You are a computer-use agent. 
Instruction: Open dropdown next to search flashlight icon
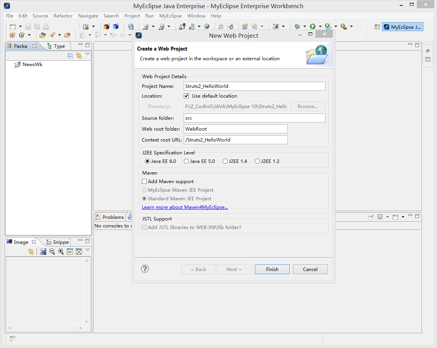click(x=59, y=35)
